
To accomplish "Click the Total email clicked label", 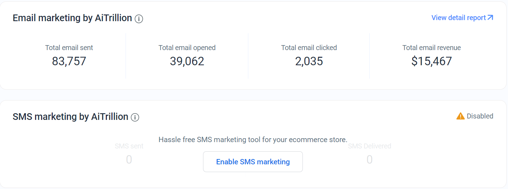I will pyautogui.click(x=309, y=48).
